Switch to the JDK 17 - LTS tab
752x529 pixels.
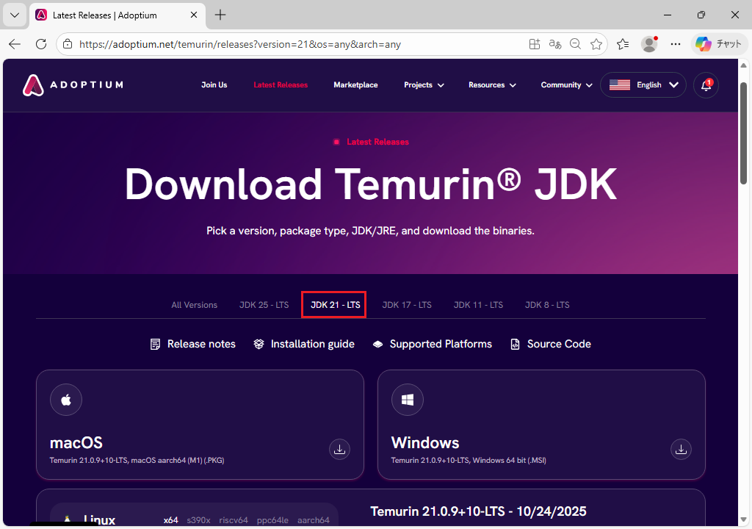407,305
